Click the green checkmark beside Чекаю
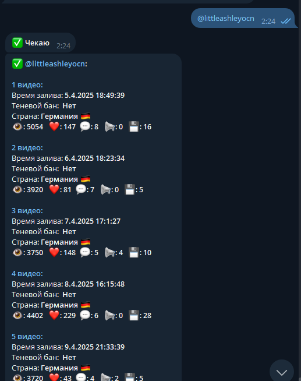Image resolution: width=301 pixels, height=381 pixels. 17,43
